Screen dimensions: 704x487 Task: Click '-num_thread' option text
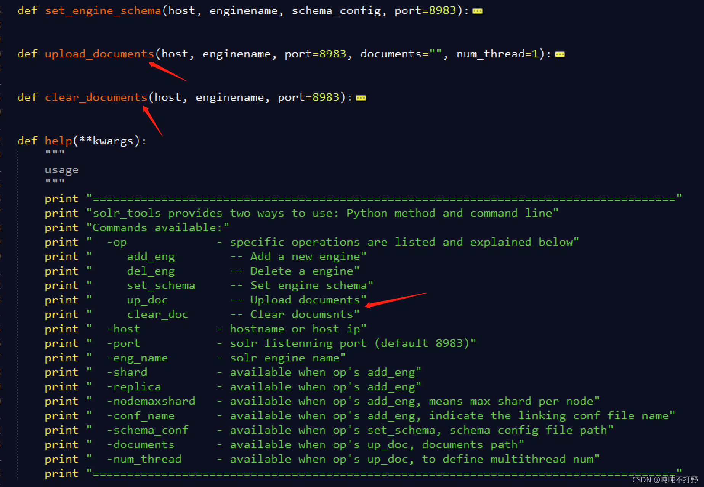144,459
